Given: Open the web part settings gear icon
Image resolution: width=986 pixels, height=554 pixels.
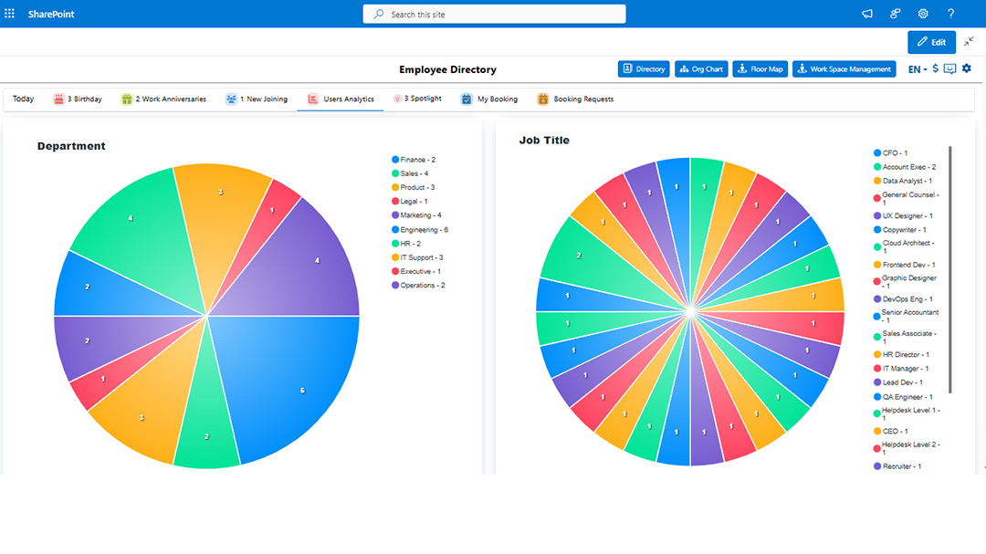Looking at the screenshot, I should coord(966,68).
